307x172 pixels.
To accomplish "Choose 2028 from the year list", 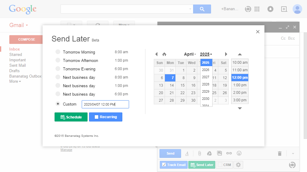I will pos(206,84).
